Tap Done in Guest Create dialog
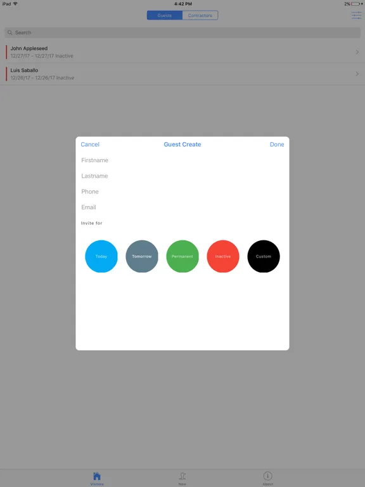 277,145
